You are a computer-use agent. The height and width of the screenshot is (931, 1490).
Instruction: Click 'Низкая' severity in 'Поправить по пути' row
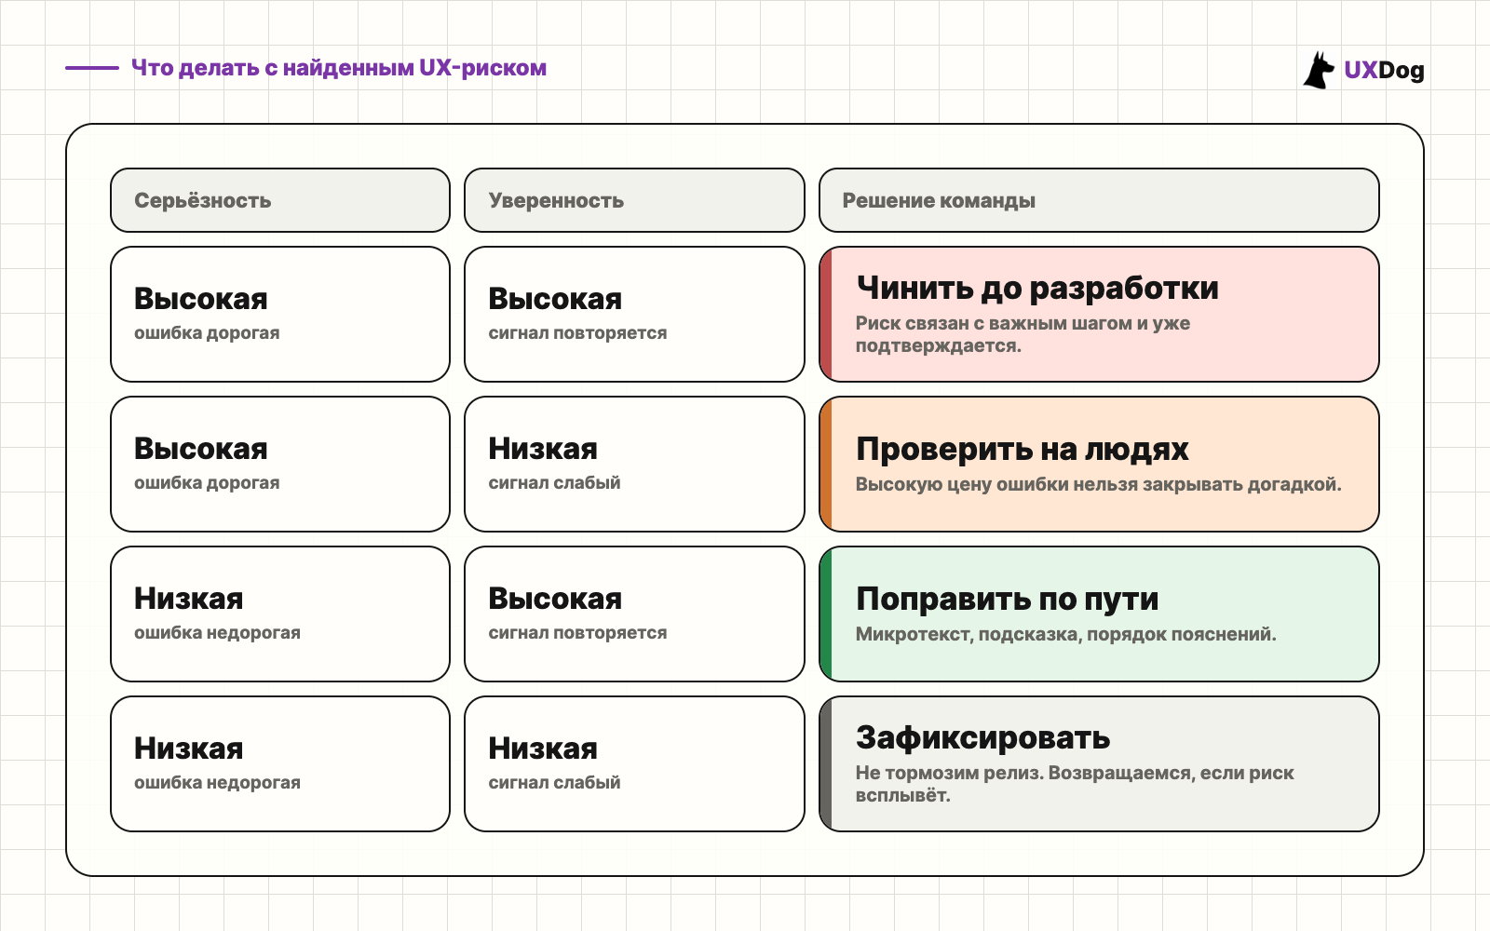(x=189, y=599)
